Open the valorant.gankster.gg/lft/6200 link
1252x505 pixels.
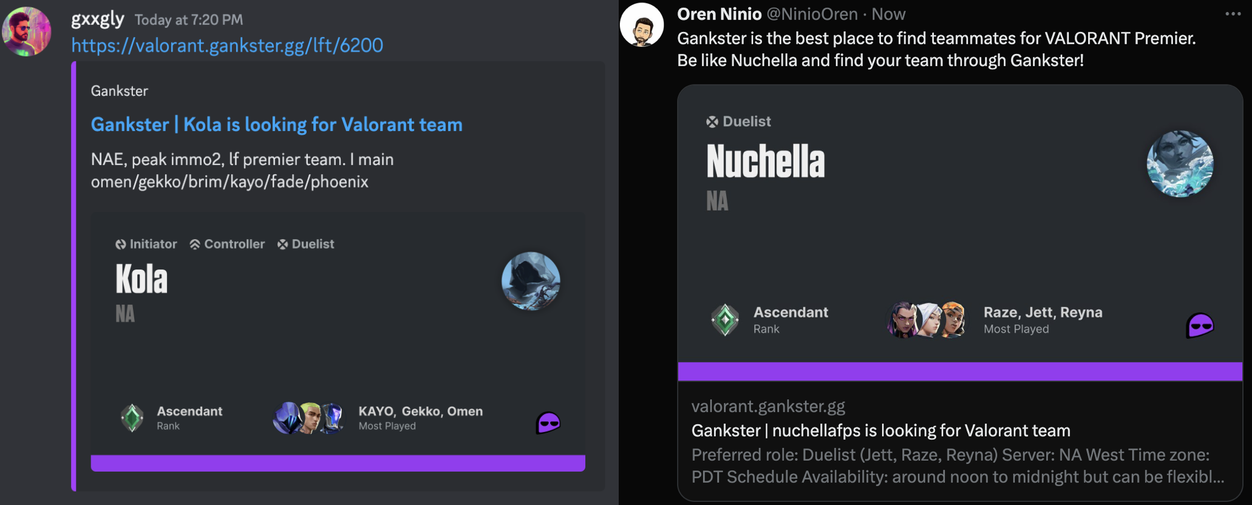tap(226, 45)
